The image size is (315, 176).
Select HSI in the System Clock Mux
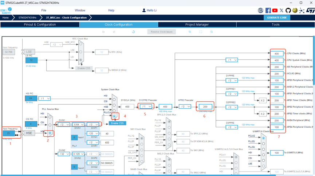click(x=114, y=99)
